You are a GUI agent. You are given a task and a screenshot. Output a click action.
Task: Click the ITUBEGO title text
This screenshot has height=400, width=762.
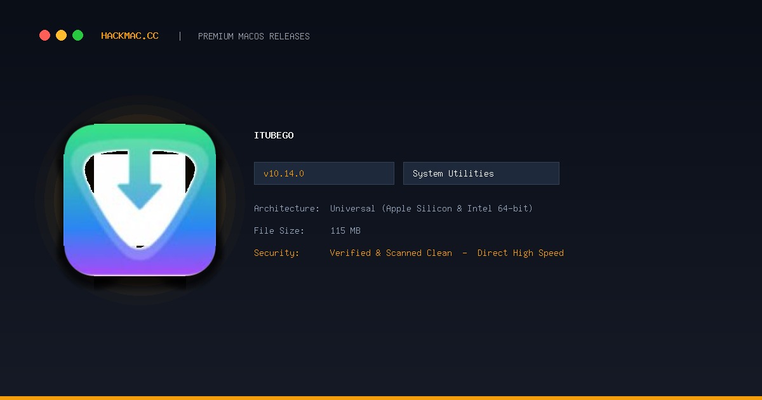point(274,135)
